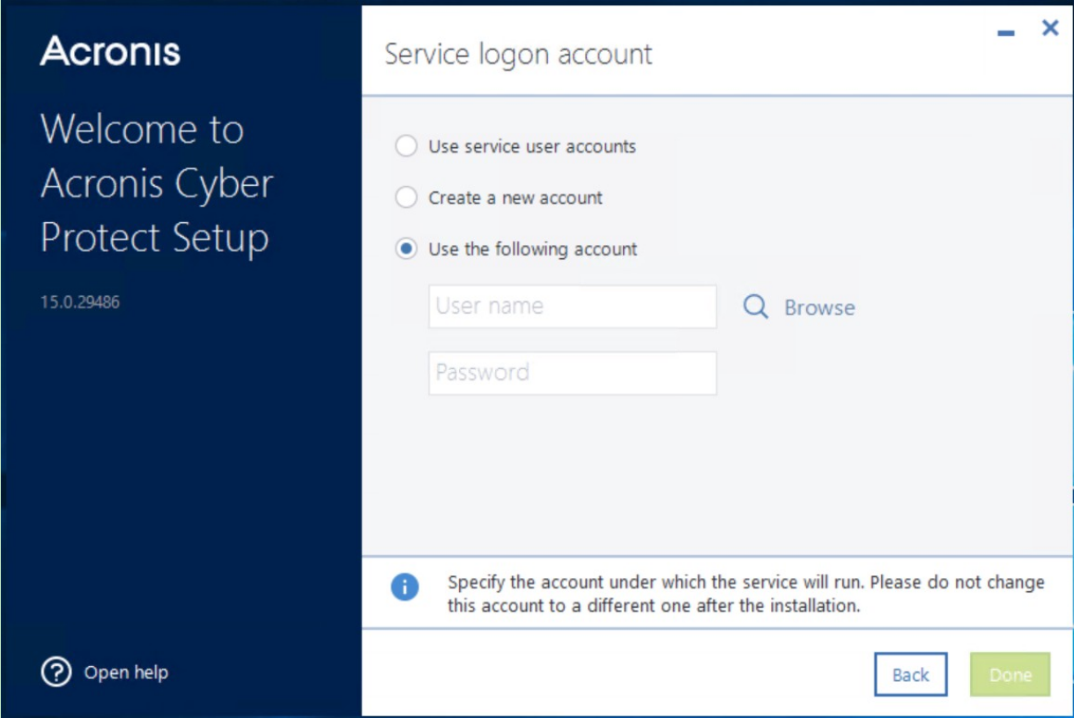Close the Acronis setup window
The width and height of the screenshot is (1074, 718).
pos(1050,28)
